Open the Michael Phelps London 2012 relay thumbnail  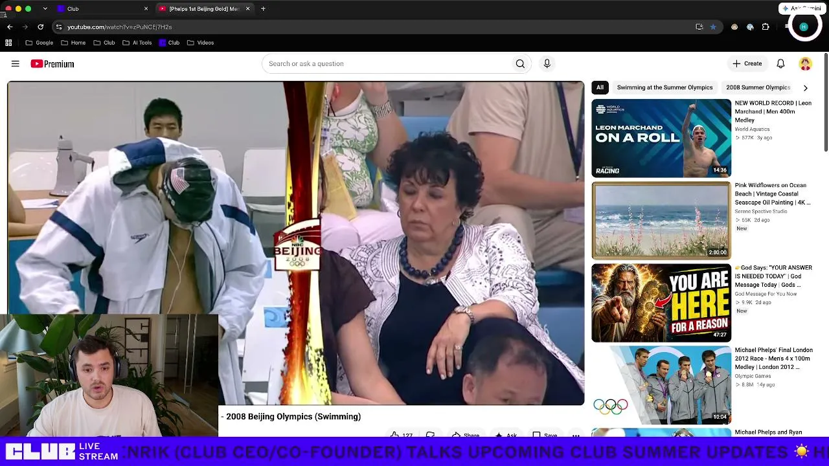point(661,384)
